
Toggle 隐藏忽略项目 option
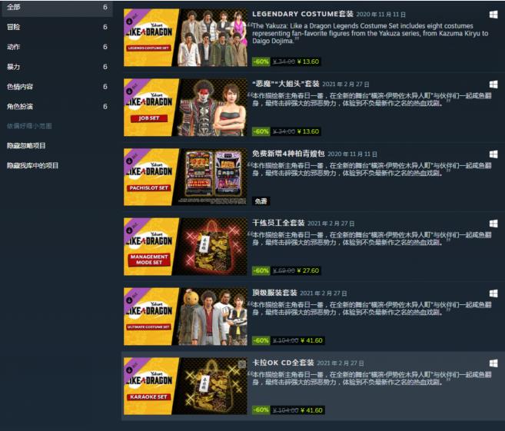click(x=26, y=146)
